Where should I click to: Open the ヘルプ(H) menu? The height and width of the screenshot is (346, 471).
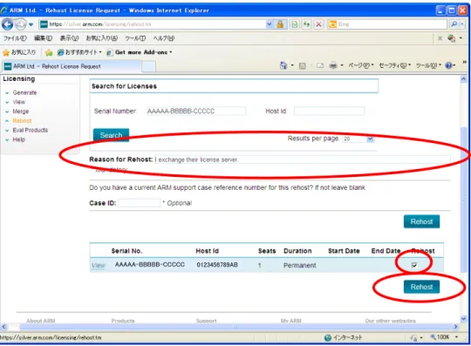point(164,38)
